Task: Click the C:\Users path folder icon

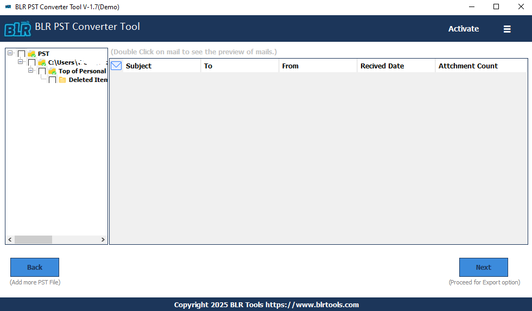Action: pos(42,62)
